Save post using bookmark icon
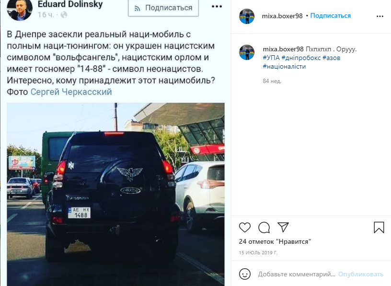The width and height of the screenshot is (391, 286). point(379,227)
